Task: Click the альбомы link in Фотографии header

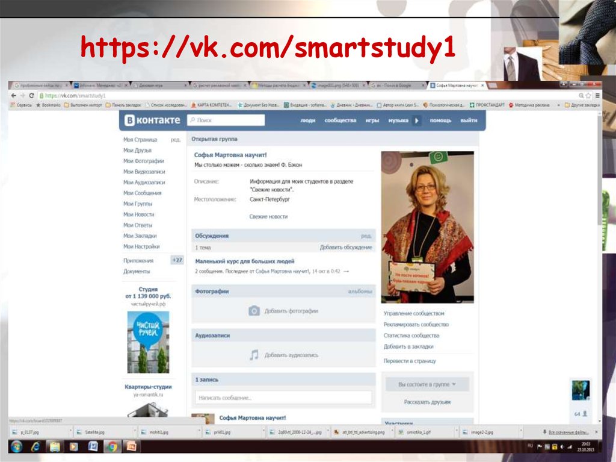Action: point(360,291)
